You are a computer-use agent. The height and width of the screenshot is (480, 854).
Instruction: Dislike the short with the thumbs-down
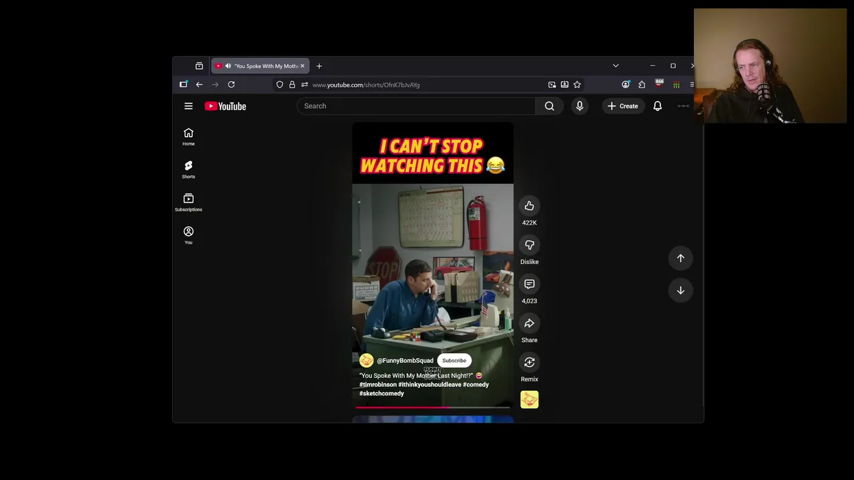pos(529,245)
